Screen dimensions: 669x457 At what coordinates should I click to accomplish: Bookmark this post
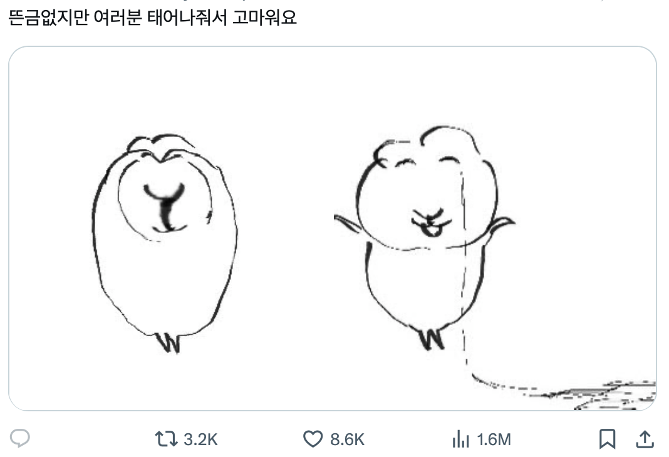pos(606,439)
